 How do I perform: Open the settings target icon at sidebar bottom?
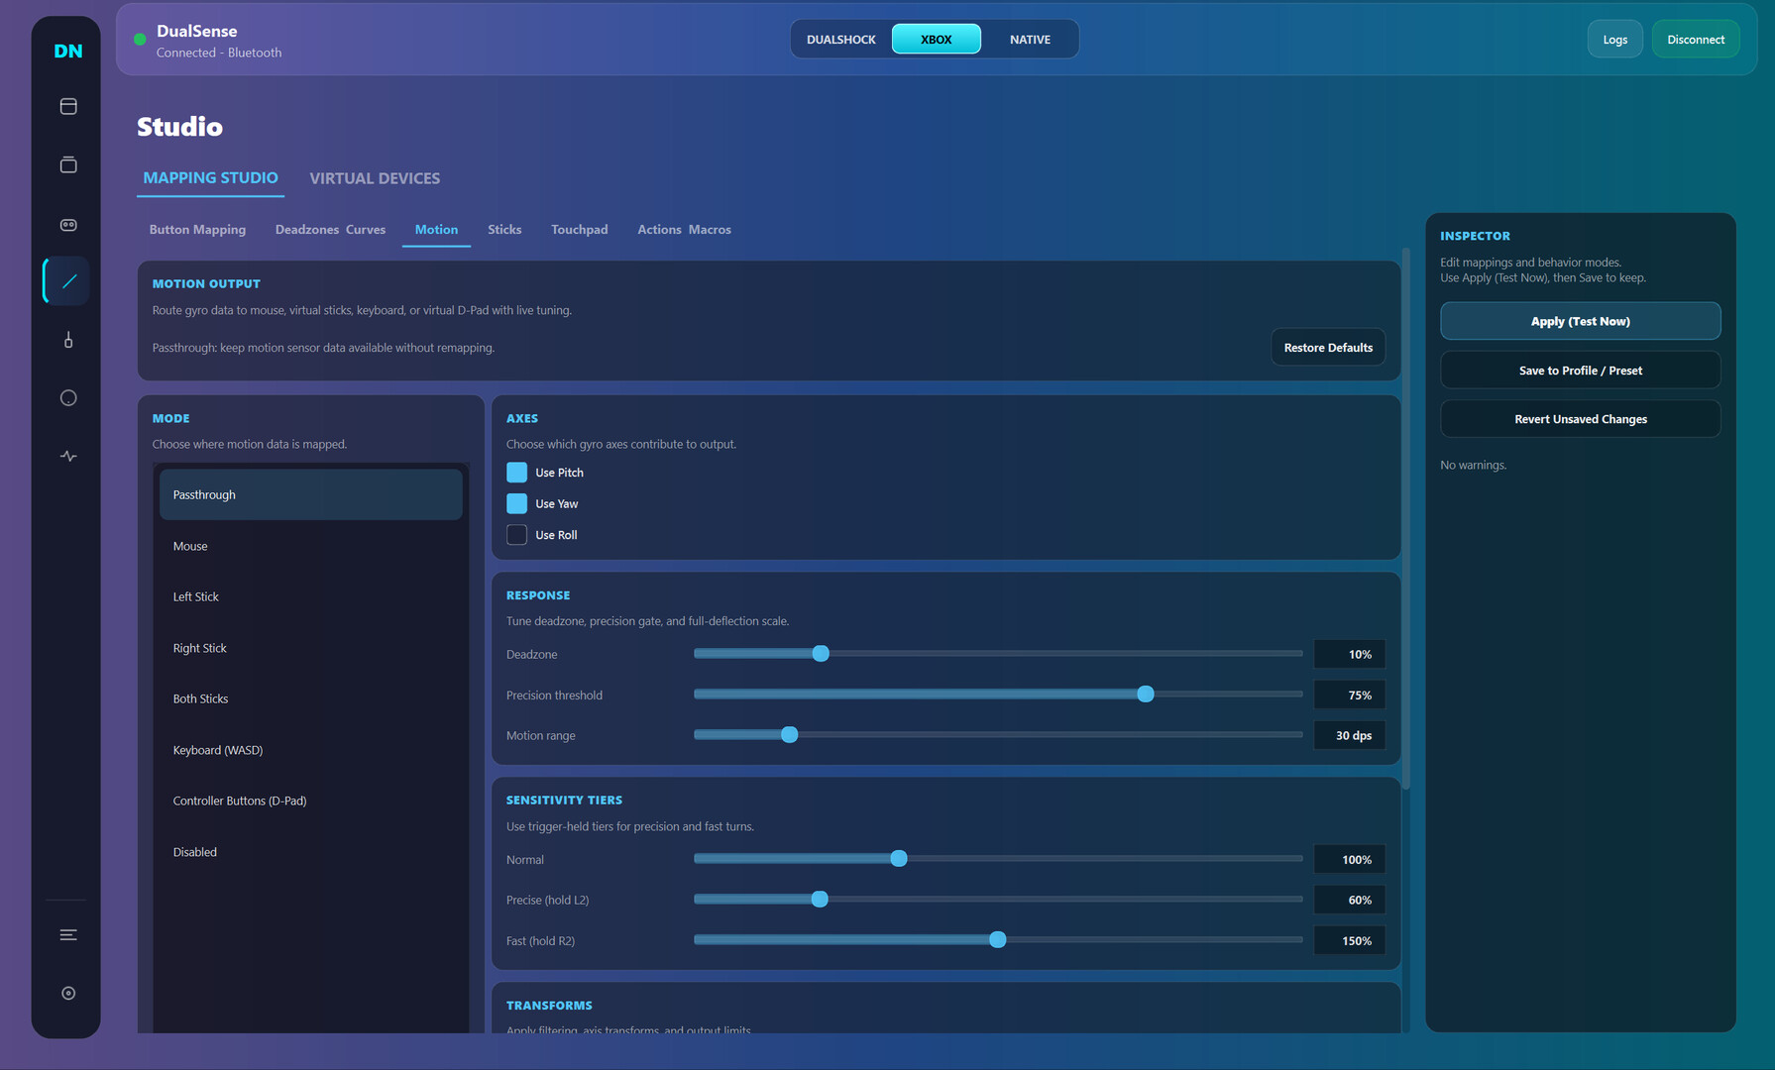tap(68, 994)
